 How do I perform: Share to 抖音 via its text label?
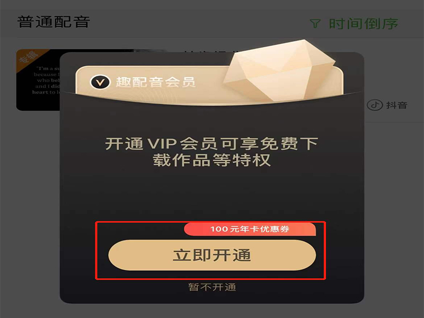pos(396,105)
